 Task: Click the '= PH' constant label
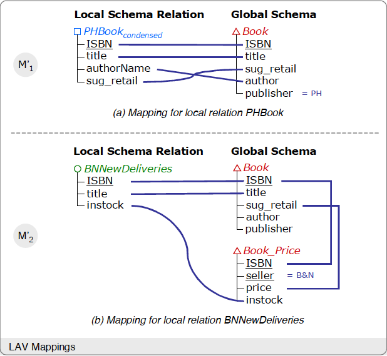pos(312,94)
